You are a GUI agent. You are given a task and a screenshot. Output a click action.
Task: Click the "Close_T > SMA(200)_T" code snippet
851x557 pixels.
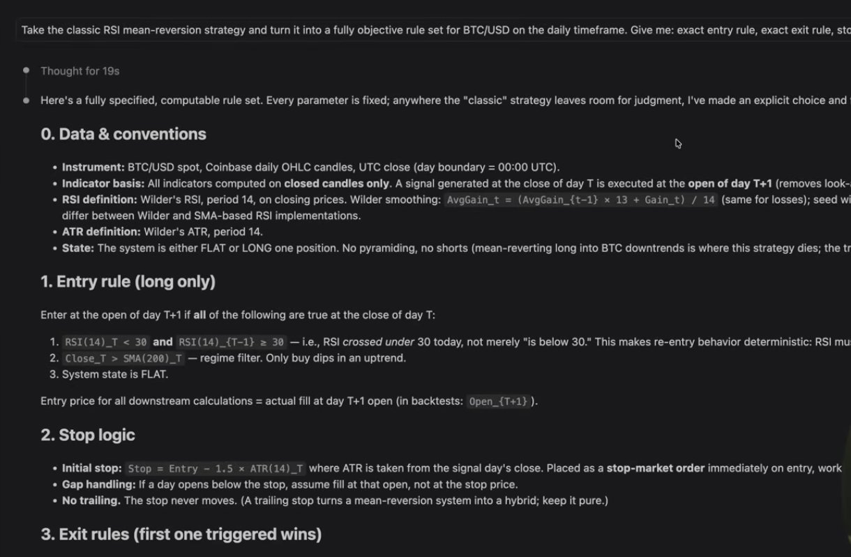coord(123,358)
